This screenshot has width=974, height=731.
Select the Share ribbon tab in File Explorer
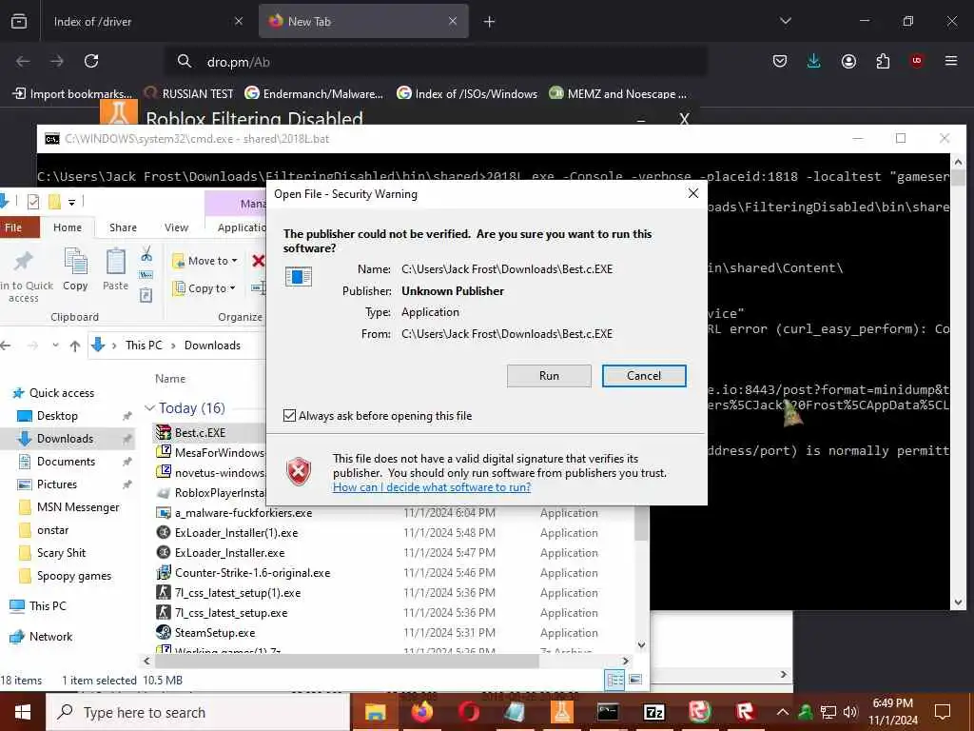123,227
